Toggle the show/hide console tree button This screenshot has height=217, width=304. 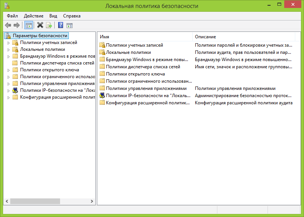tap(28, 25)
